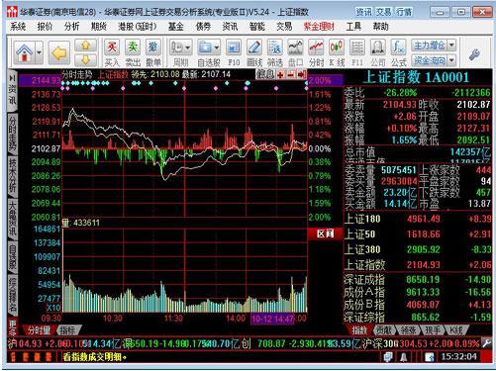Open the 分析 menu
Image resolution: width=496 pixels, height=371 pixels.
pyautogui.click(x=72, y=27)
